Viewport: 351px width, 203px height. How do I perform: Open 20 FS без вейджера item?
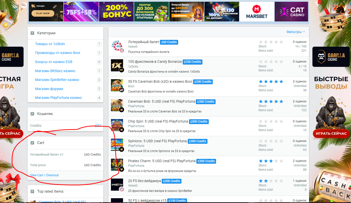(x=145, y=181)
